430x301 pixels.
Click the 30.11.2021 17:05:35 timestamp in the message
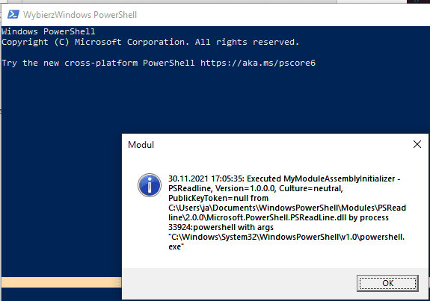pos(206,179)
